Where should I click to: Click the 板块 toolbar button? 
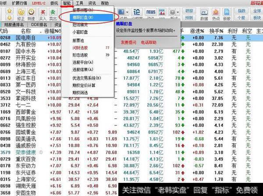pos(257,18)
